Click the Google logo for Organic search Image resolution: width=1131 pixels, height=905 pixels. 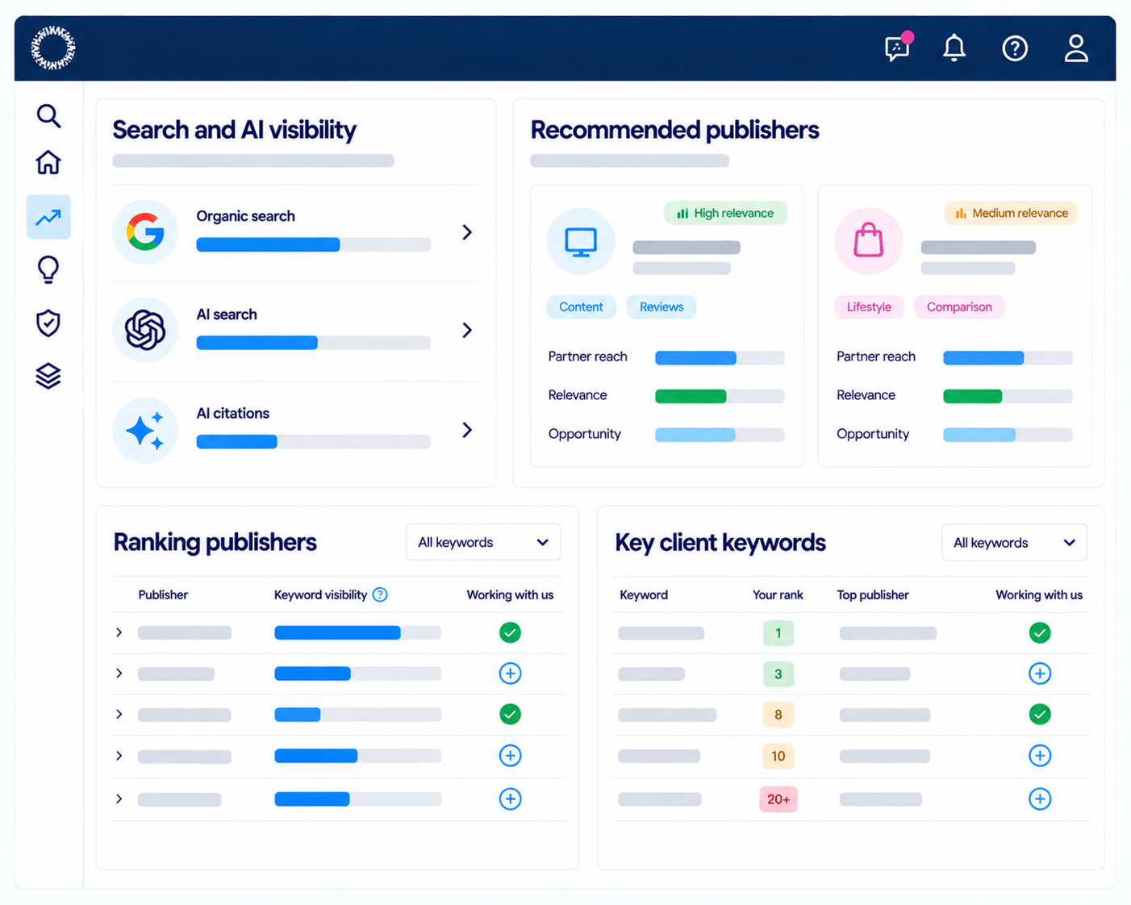click(145, 232)
